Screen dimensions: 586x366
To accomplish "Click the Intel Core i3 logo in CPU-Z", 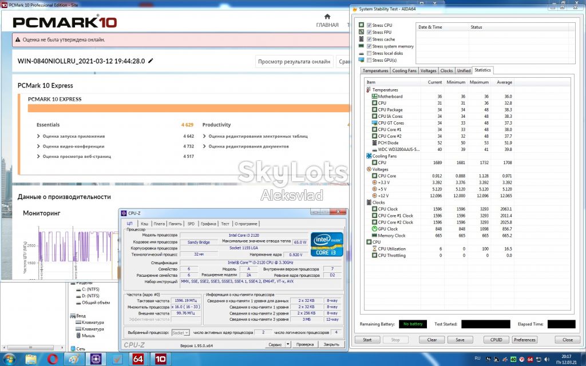I will click(x=327, y=244).
